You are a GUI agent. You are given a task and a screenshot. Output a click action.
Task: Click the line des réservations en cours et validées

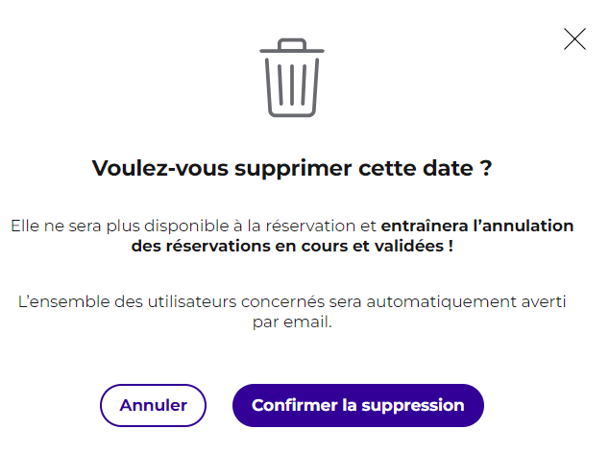[x=292, y=246]
